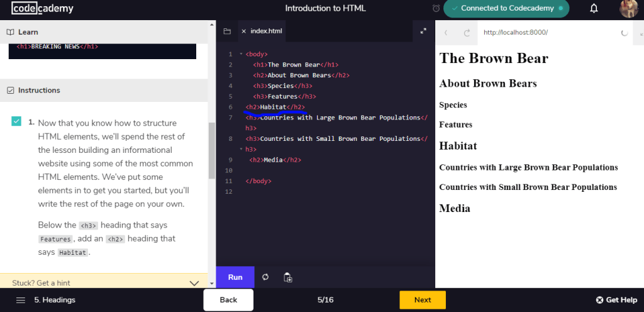Screen dimensions: 644x312
Task: Reset the code with refresh icon
Action: click(x=265, y=277)
